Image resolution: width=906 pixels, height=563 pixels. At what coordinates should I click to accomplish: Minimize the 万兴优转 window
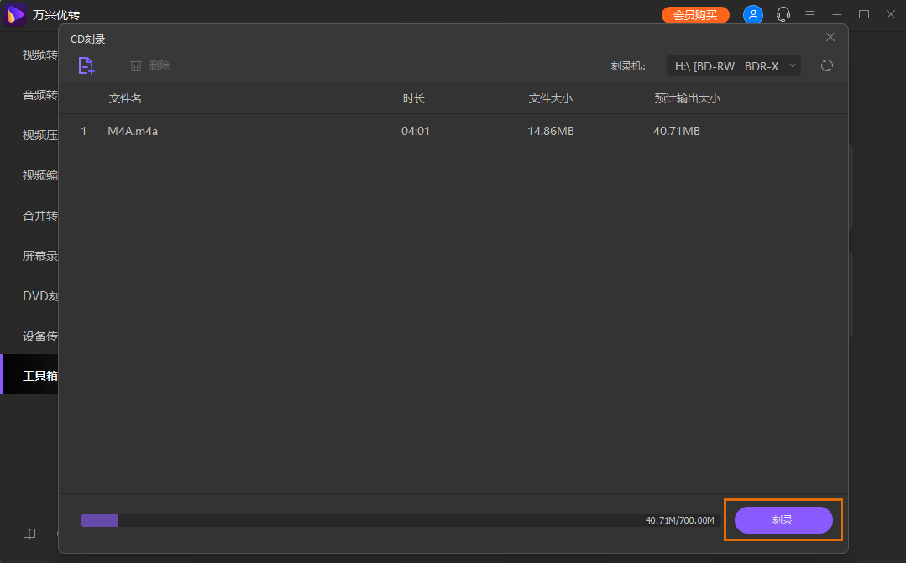[x=836, y=14]
